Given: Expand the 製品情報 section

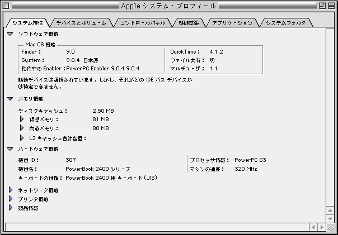Looking at the screenshot, I should coord(11,208).
